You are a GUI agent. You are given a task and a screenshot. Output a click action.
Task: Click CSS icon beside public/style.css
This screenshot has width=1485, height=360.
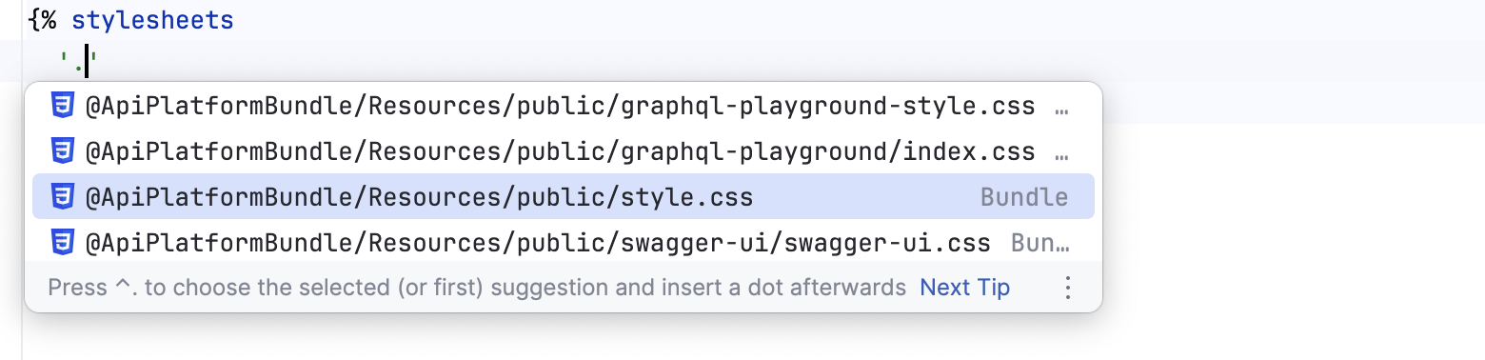tap(63, 197)
